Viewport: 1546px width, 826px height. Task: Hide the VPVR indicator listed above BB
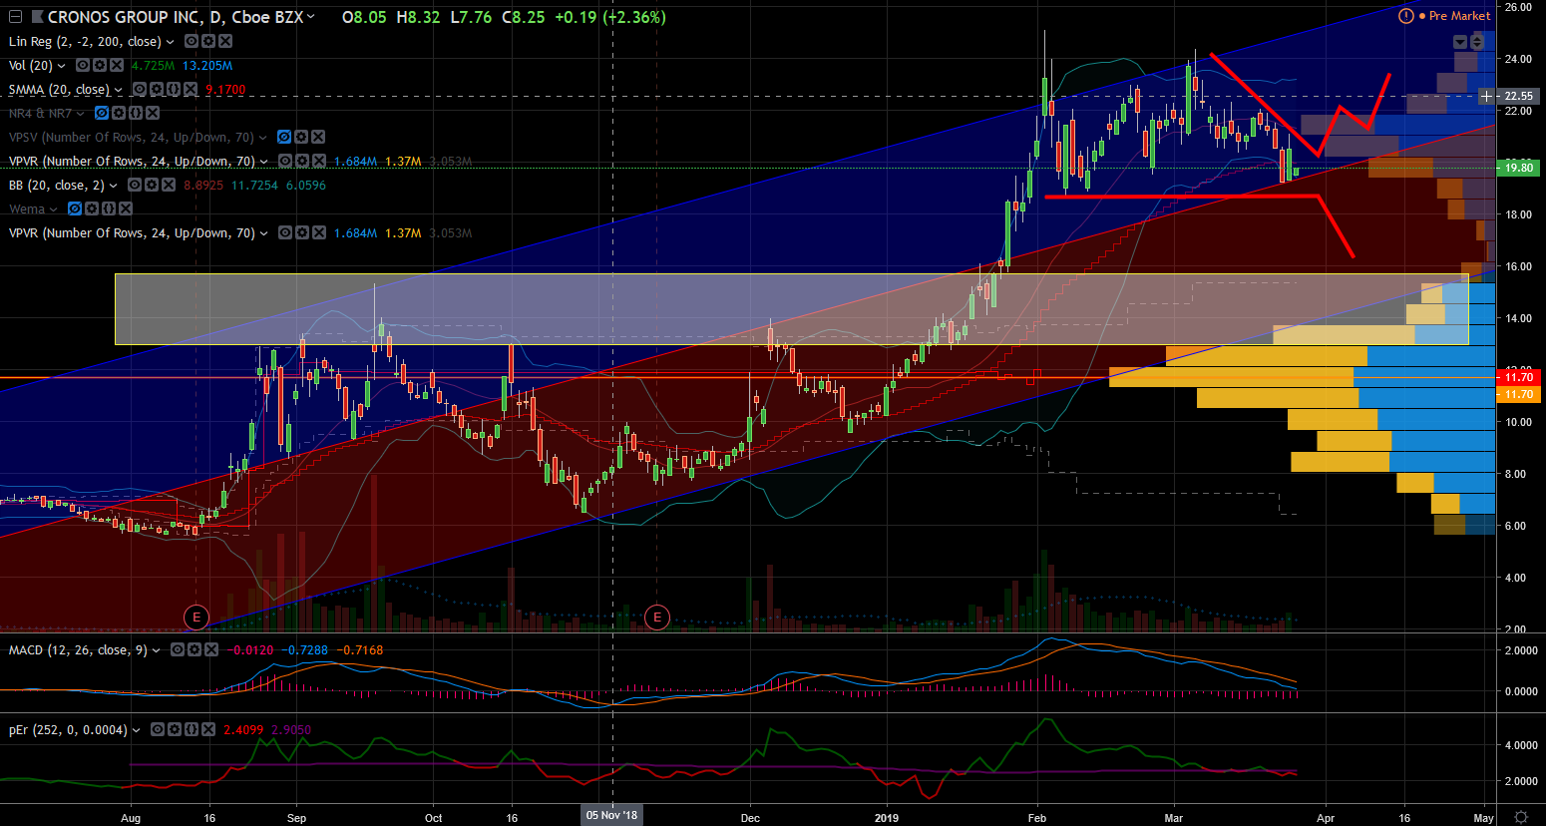[284, 161]
